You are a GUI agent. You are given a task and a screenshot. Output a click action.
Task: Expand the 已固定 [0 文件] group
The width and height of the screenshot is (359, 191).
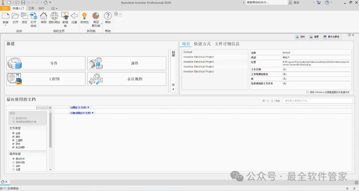[x=80, y=108]
